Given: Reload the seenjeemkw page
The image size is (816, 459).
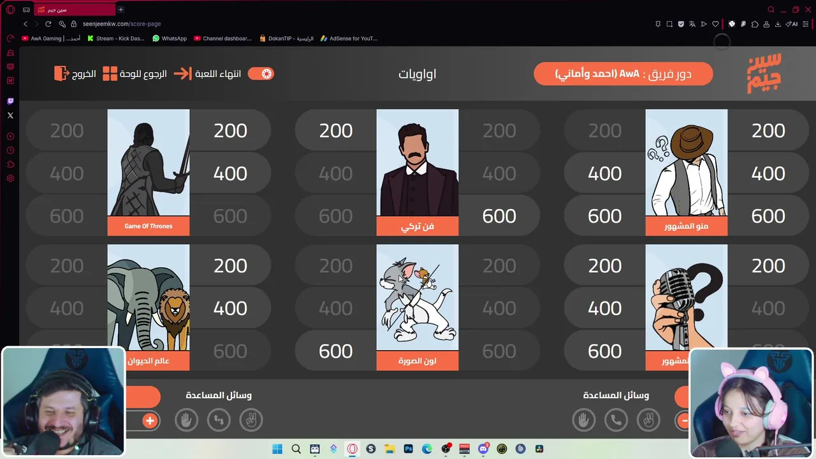Looking at the screenshot, I should (x=48, y=24).
